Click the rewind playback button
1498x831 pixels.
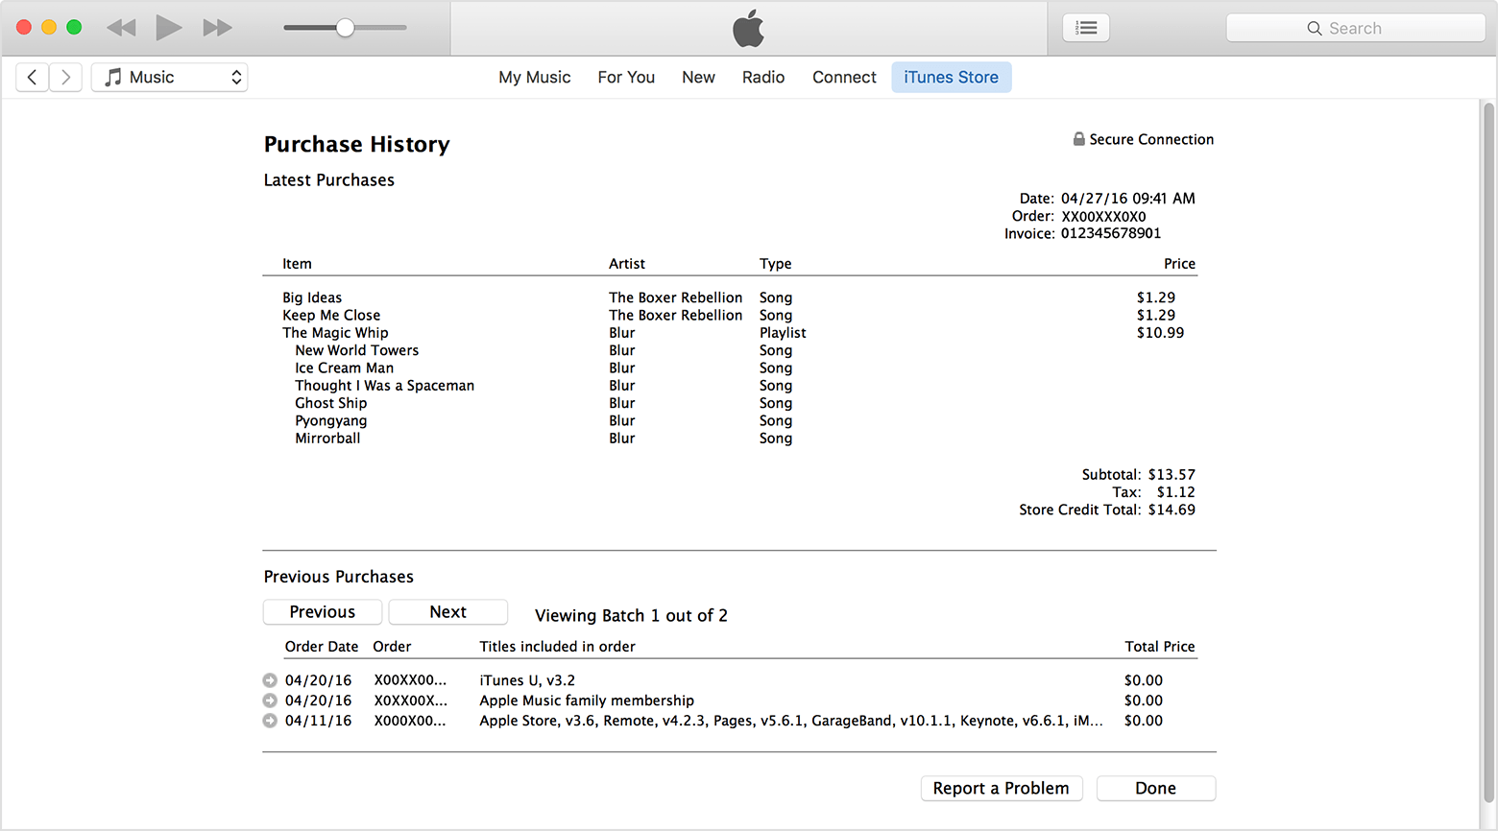(121, 28)
